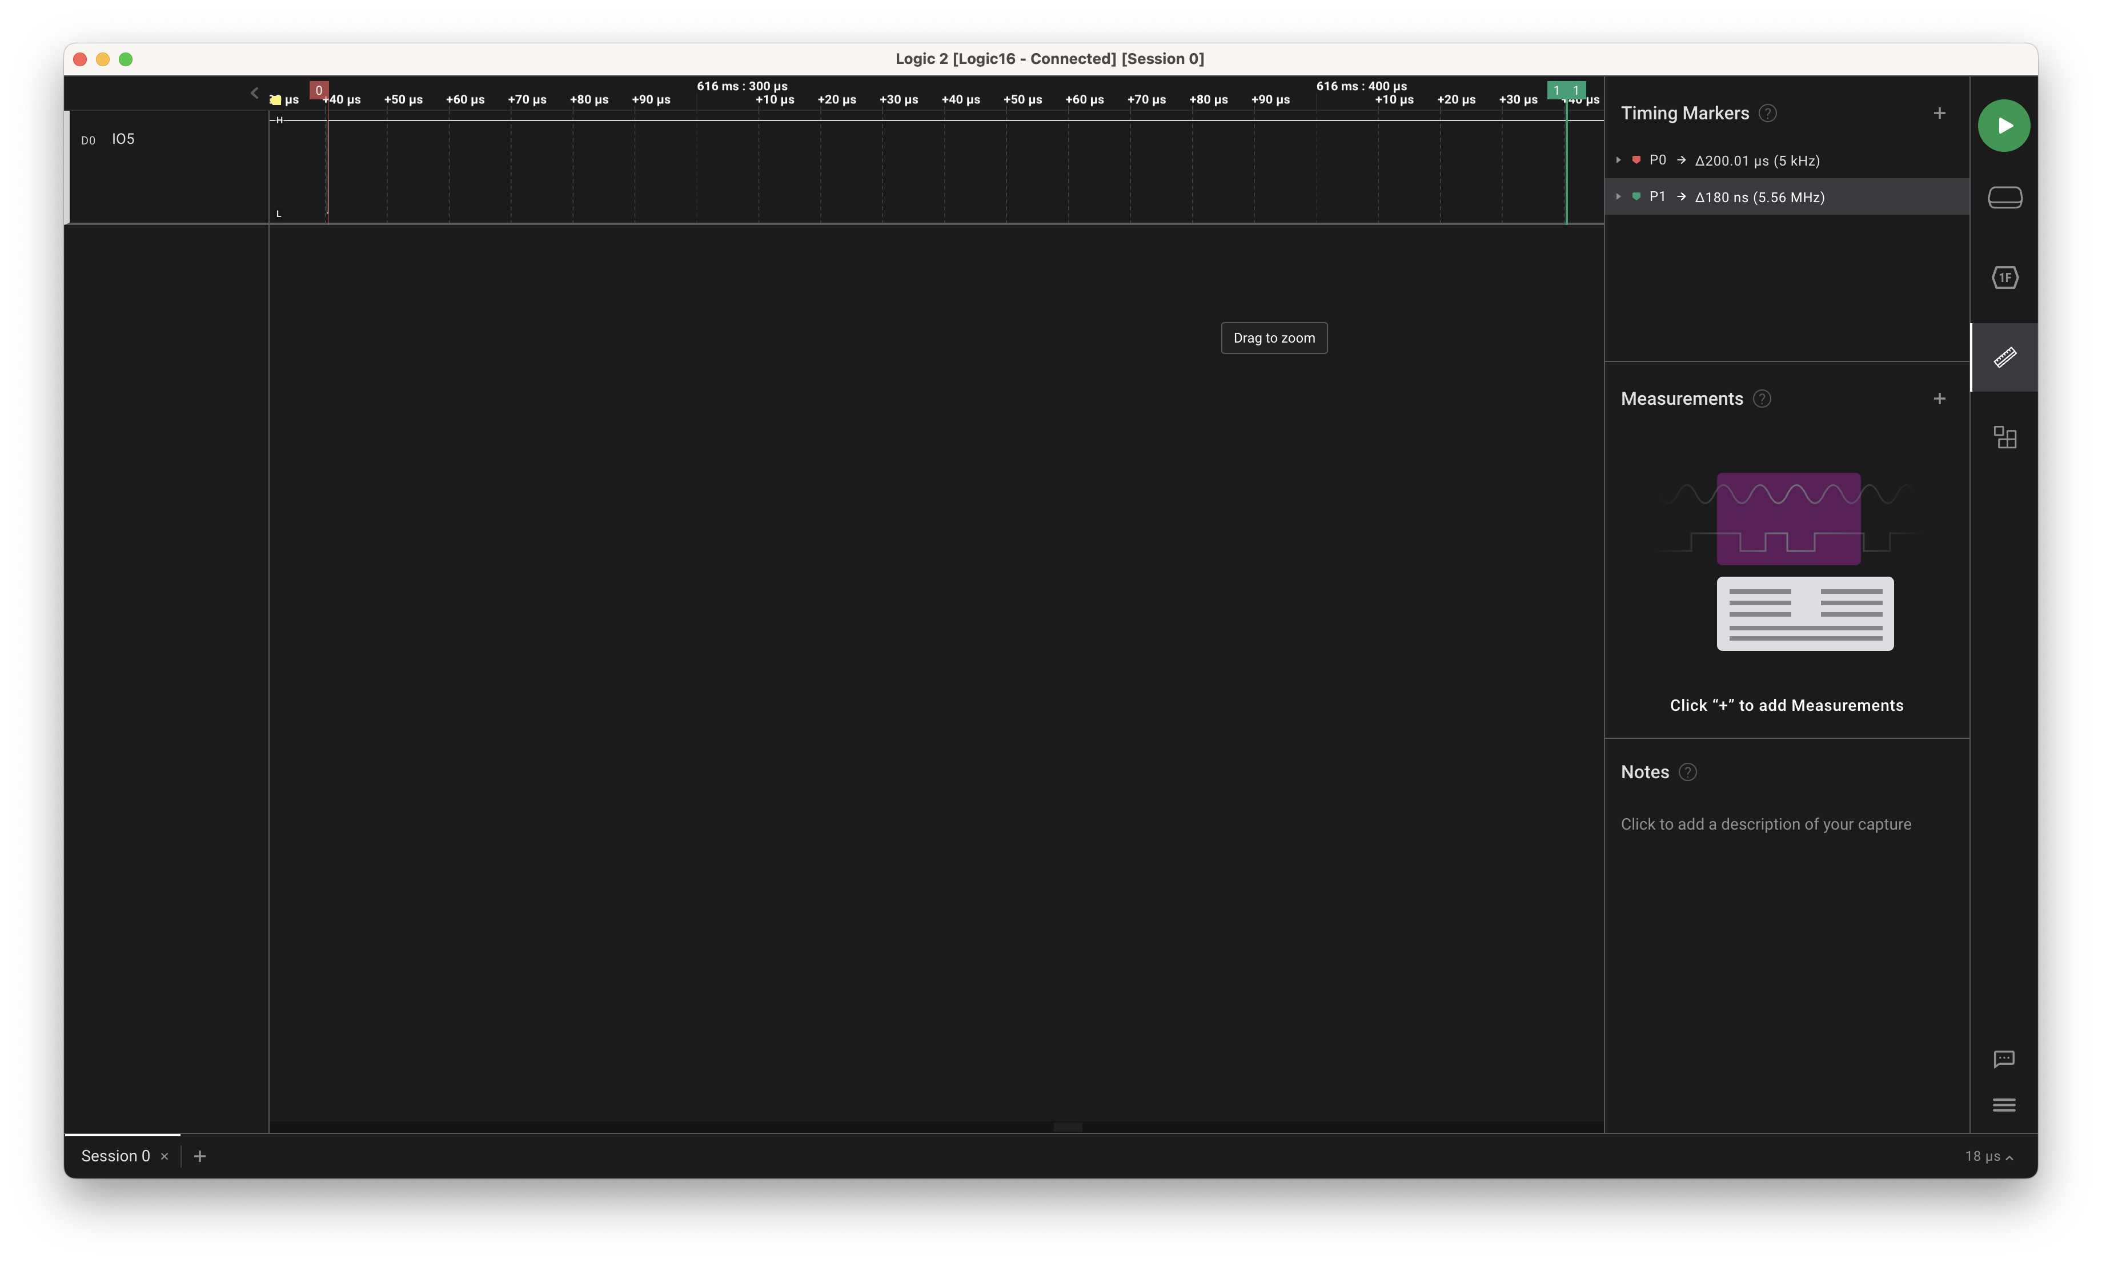This screenshot has height=1263, width=2102.
Task: Expand the P1 timing marker details
Action: pyautogui.click(x=1619, y=196)
